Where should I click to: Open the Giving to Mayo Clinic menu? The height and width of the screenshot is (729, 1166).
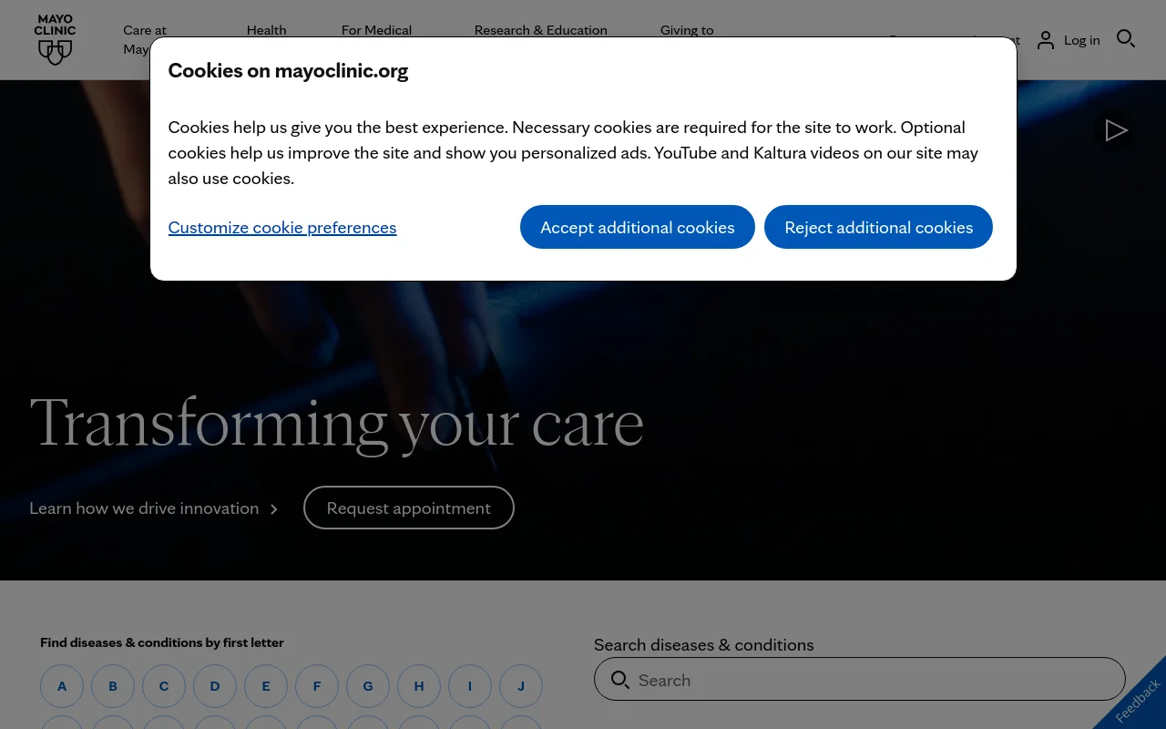[x=687, y=39]
